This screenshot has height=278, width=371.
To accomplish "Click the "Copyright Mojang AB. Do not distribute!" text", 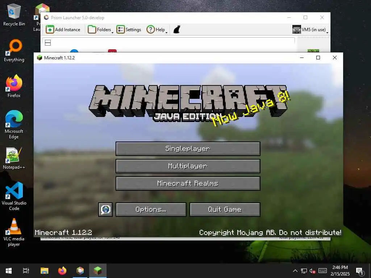I will point(270,233).
